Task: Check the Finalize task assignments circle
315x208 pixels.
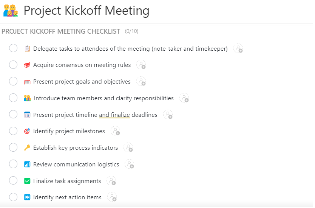Action: tap(13, 181)
